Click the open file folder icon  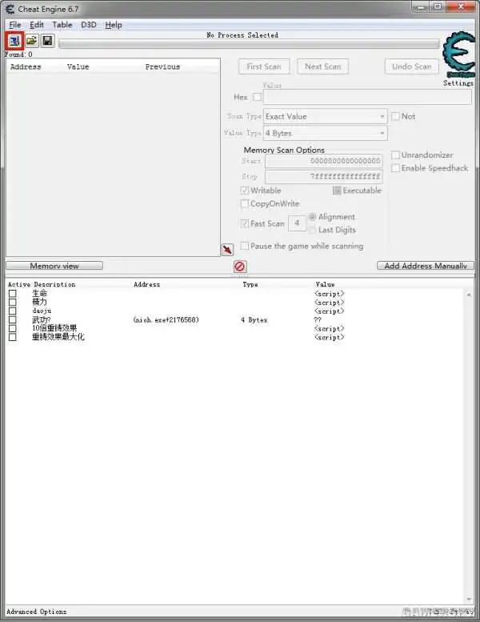click(x=31, y=40)
